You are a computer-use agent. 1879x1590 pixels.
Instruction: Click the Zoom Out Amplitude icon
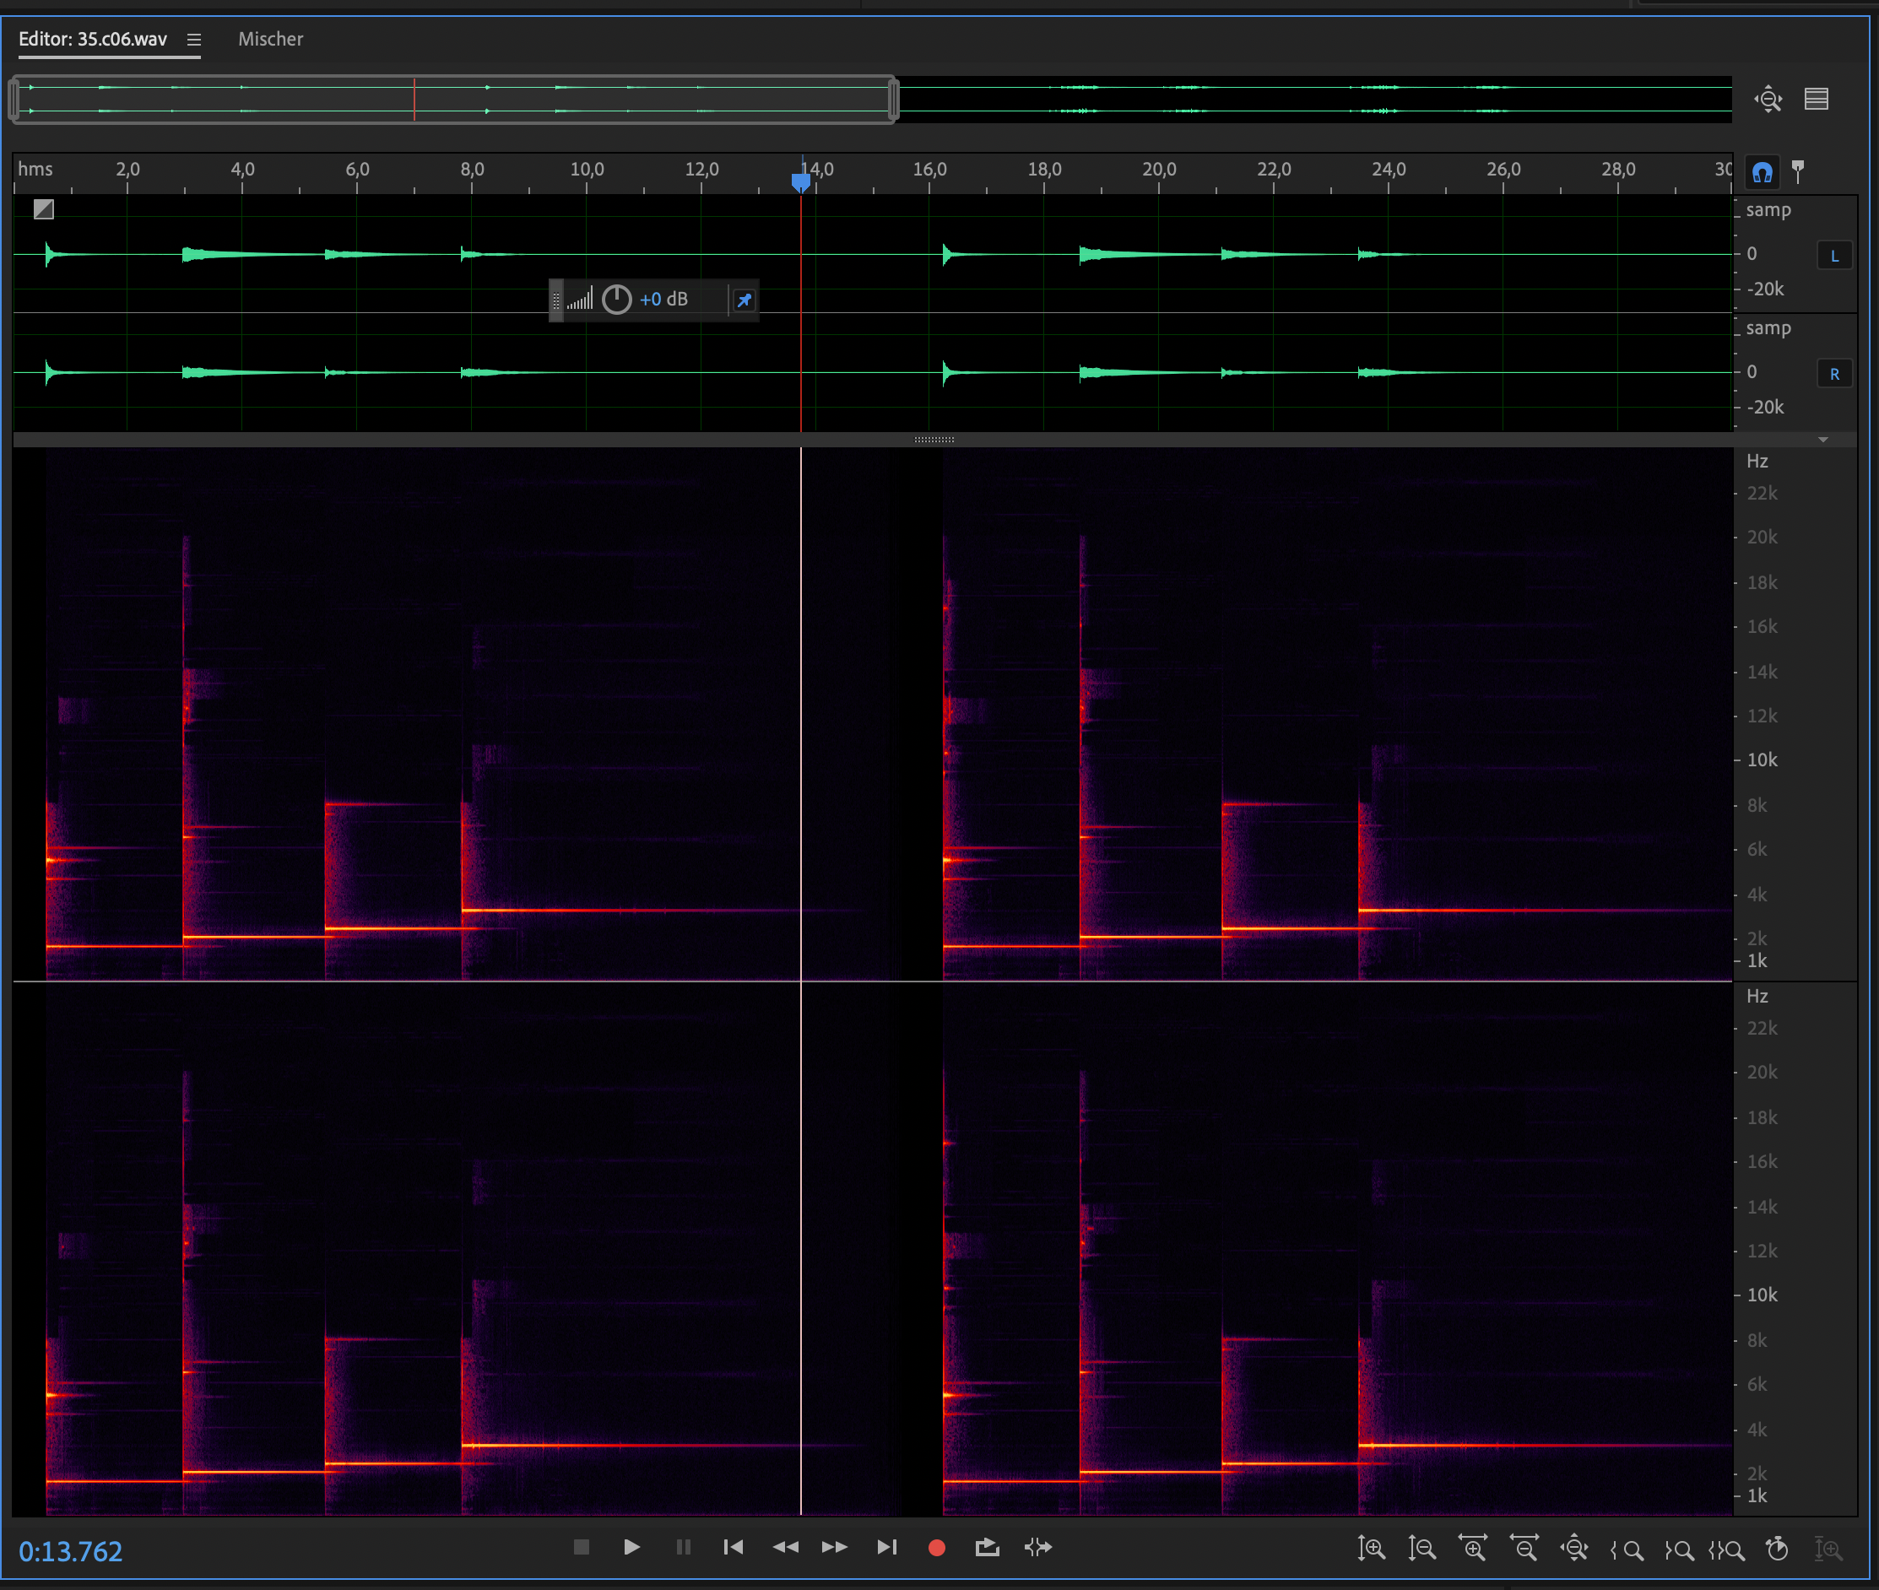click(1421, 1549)
